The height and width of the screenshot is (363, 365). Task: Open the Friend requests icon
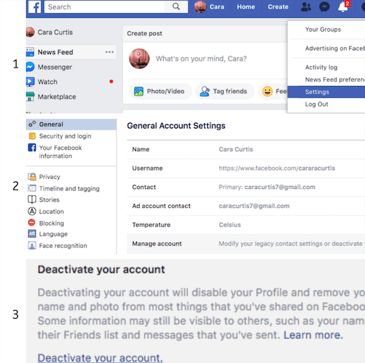305,7
